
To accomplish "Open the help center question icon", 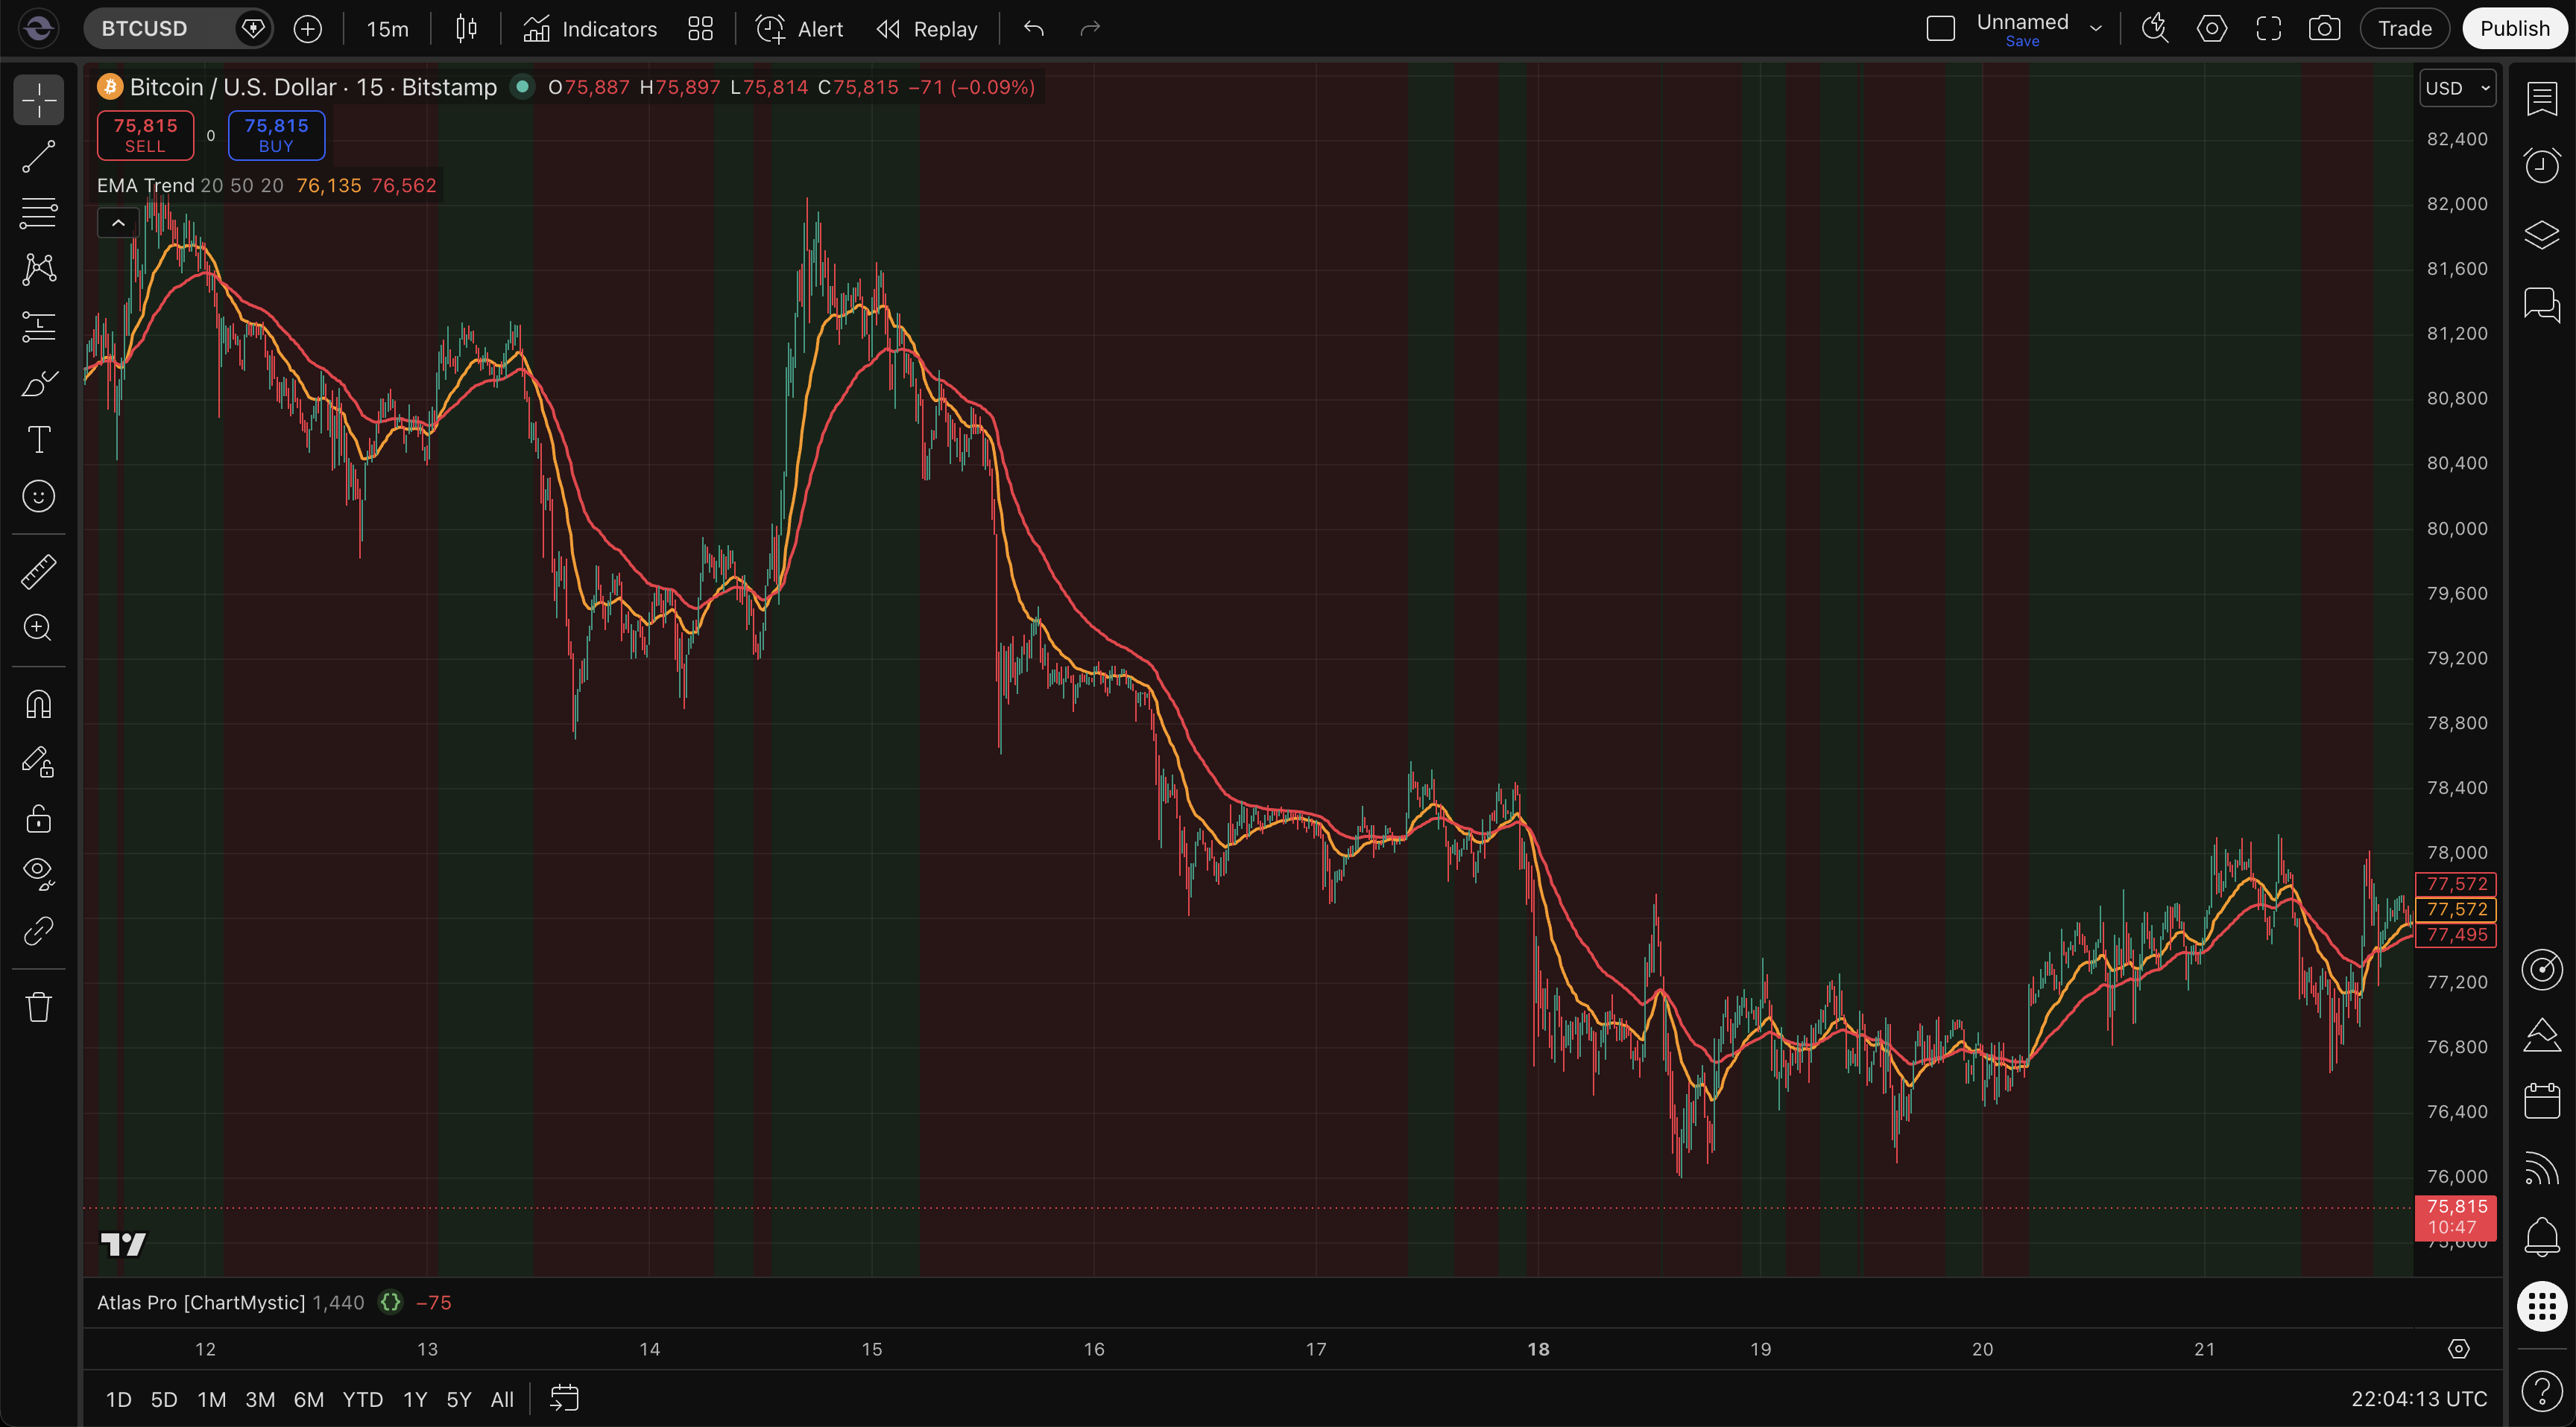I will (x=2541, y=1390).
